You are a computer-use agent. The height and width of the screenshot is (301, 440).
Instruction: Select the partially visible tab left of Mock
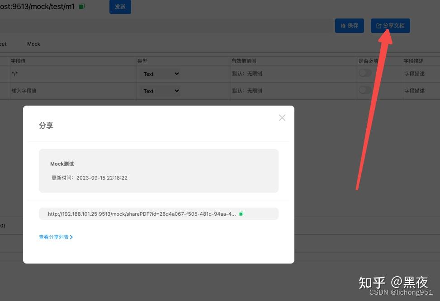(3, 44)
